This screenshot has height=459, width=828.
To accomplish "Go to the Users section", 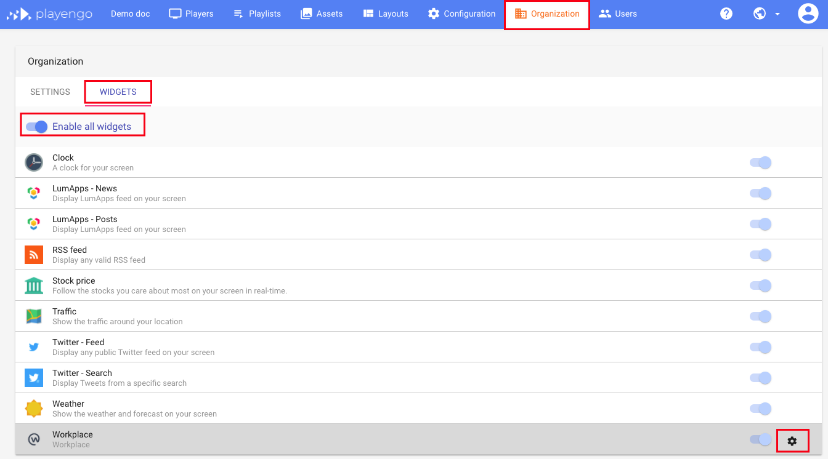I will tap(618, 14).
